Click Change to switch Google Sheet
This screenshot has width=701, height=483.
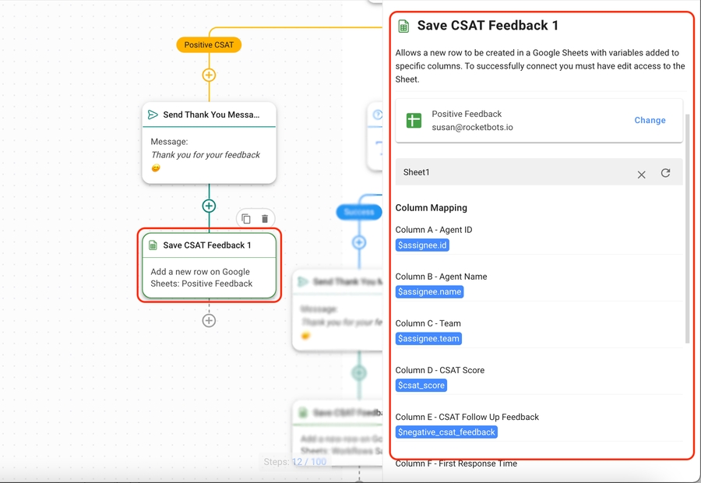650,121
